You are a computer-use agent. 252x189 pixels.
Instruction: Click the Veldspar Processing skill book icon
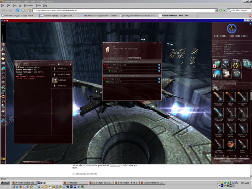108,50
